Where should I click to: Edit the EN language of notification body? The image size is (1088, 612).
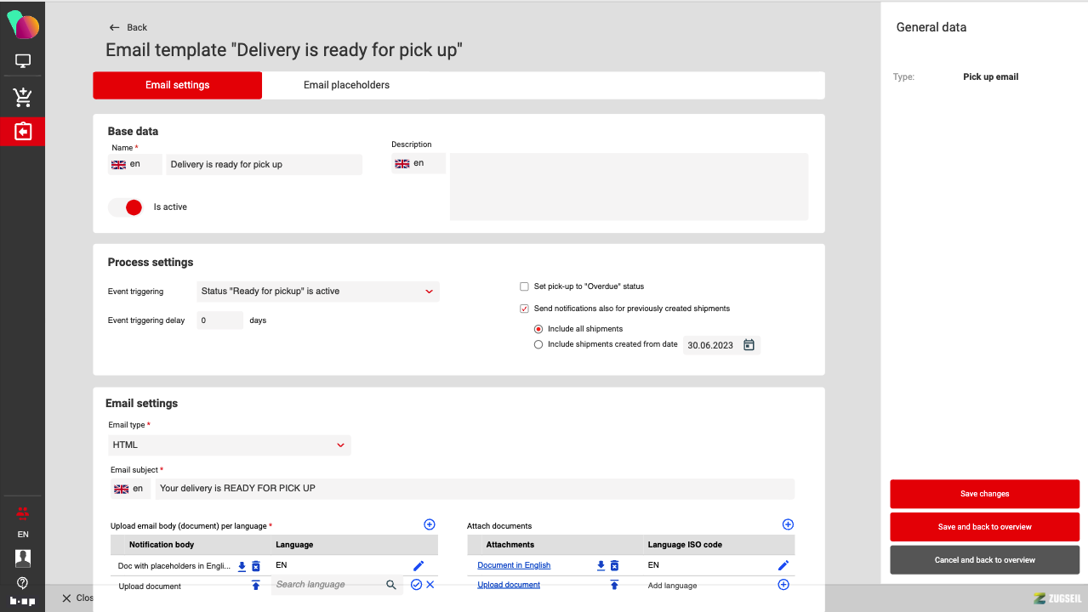[x=419, y=566]
